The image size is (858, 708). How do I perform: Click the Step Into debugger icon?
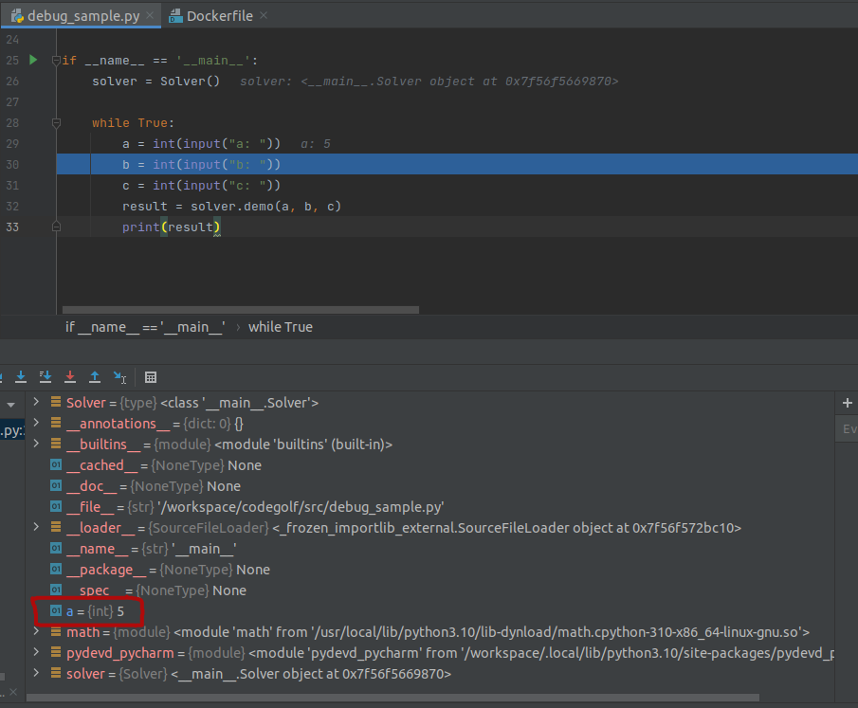tap(21, 376)
